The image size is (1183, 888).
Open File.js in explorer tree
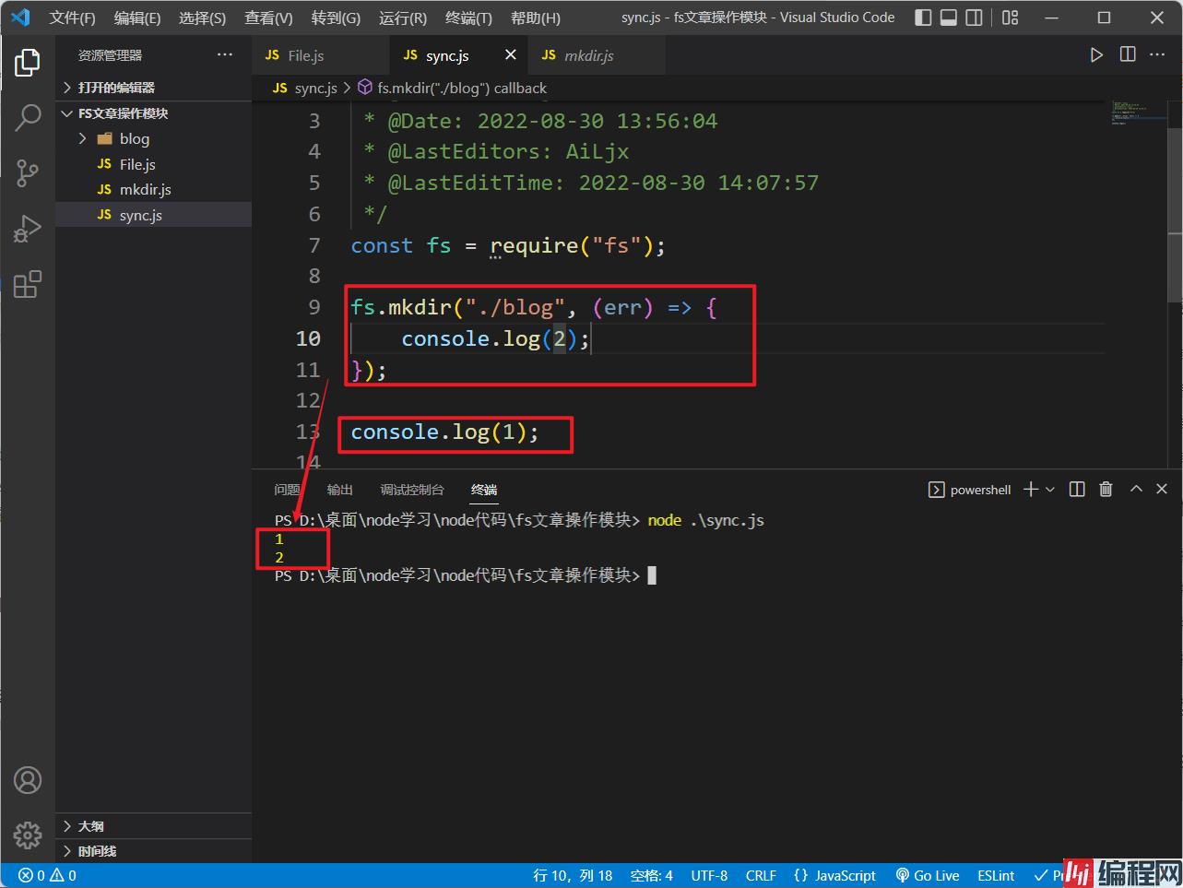point(153,164)
